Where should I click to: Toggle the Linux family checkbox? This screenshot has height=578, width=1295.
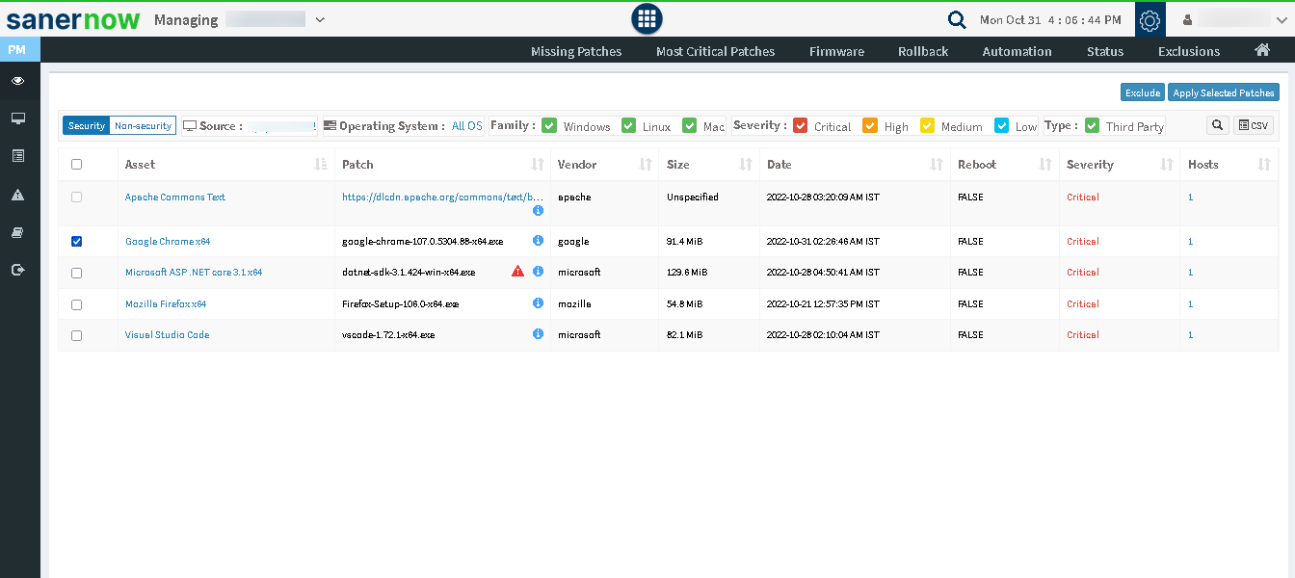(628, 125)
